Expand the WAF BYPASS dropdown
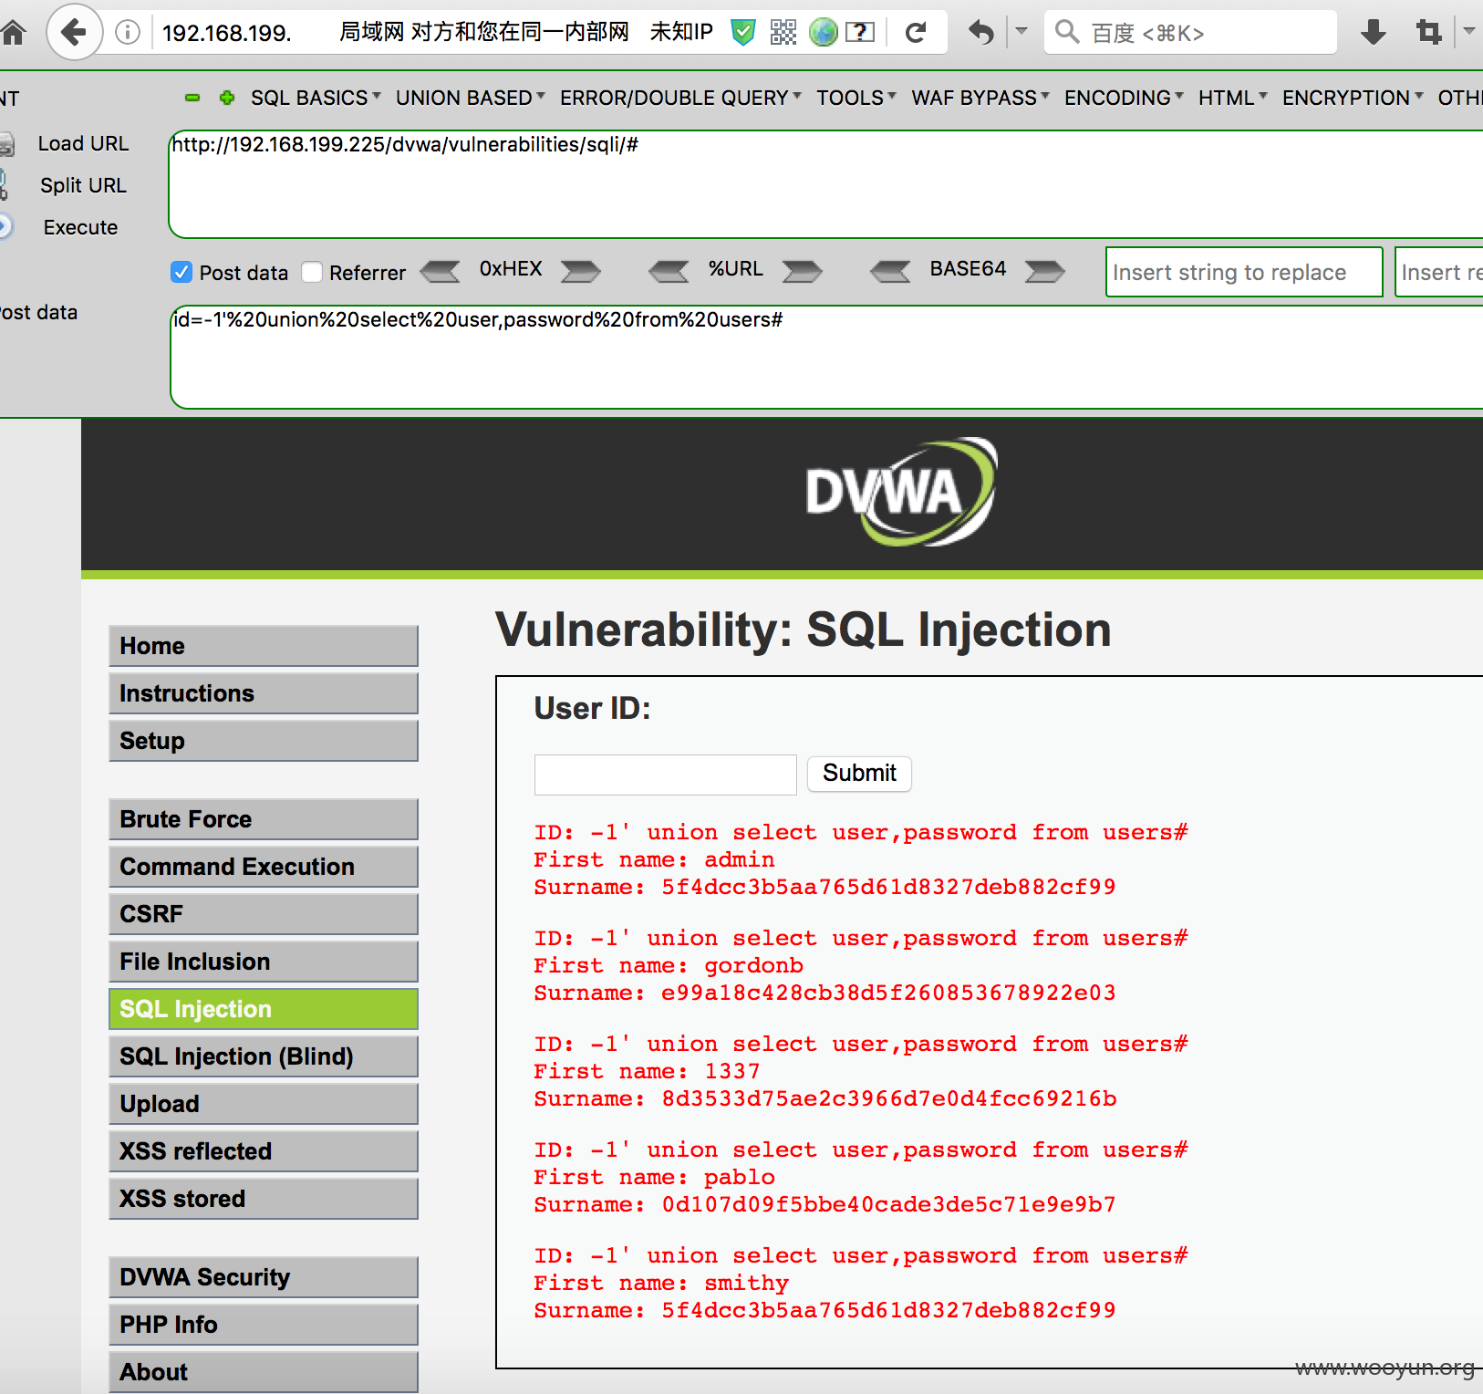 pyautogui.click(x=980, y=98)
